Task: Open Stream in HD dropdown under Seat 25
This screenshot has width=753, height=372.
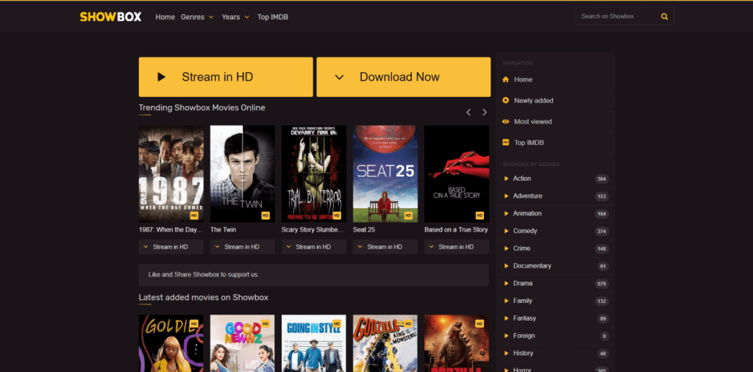Action: click(x=385, y=247)
